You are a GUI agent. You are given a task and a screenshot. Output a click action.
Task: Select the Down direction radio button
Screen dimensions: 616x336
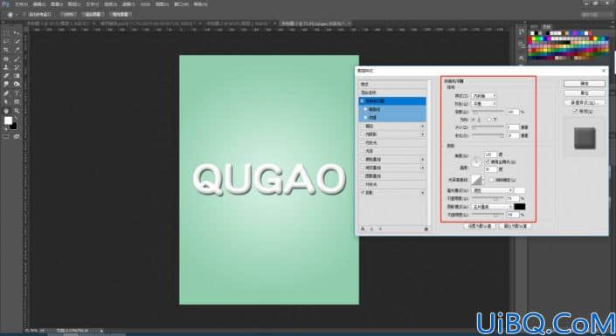point(489,120)
